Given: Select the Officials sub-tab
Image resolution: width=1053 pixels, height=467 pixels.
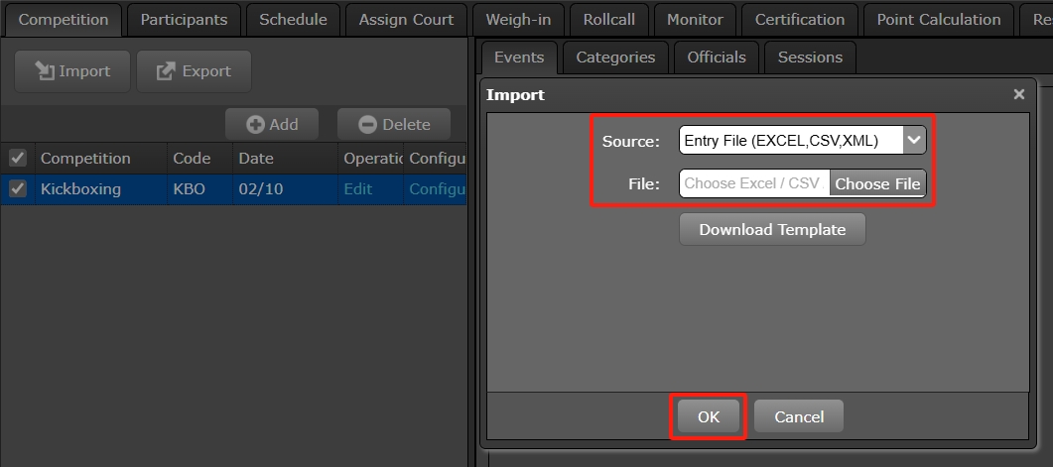Looking at the screenshot, I should tap(716, 57).
